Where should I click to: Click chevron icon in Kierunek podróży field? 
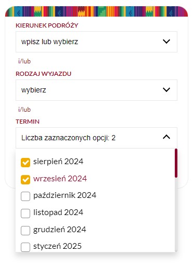pyautogui.click(x=166, y=42)
